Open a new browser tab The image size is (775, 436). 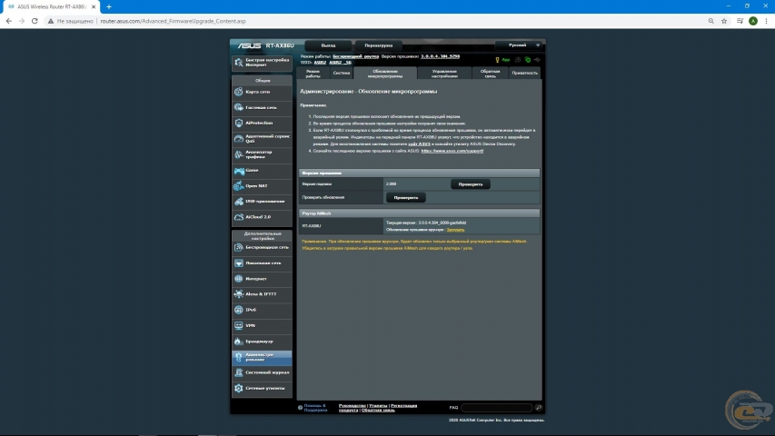[109, 7]
